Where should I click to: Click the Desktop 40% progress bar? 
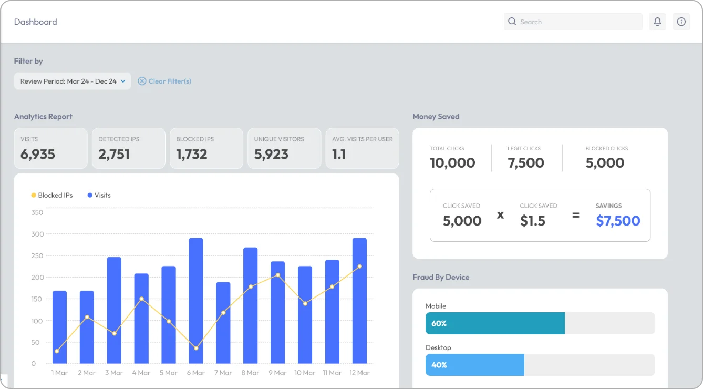pos(474,365)
